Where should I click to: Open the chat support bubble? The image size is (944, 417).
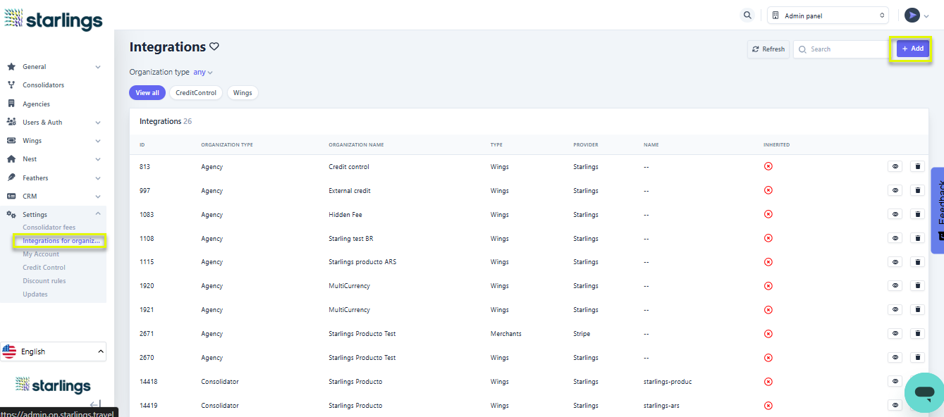(x=924, y=392)
